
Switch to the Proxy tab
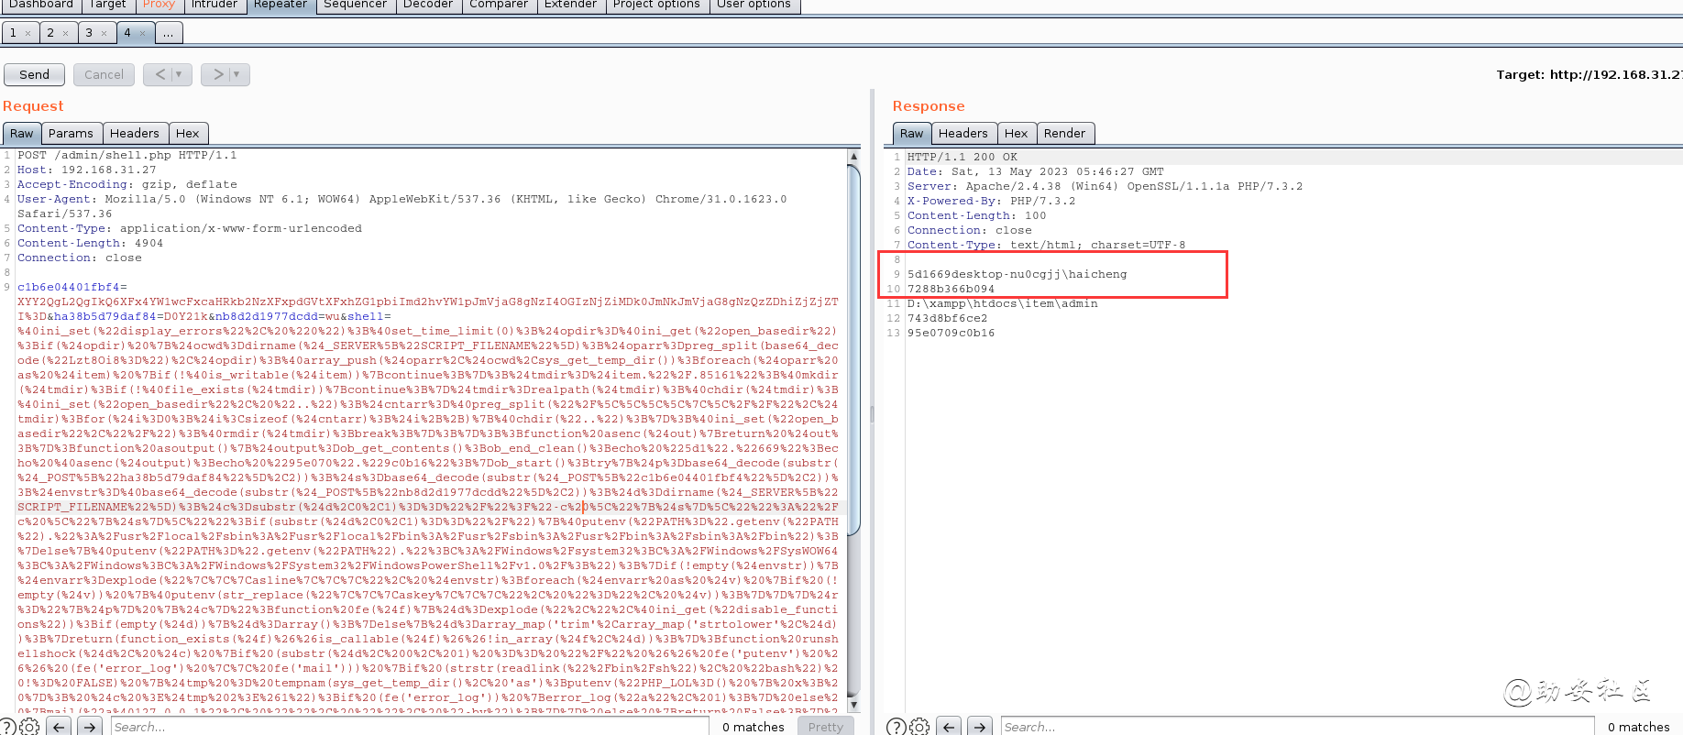[159, 5]
